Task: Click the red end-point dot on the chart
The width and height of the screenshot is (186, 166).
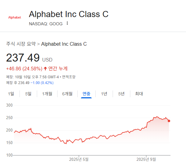Action: (x=169, y=121)
